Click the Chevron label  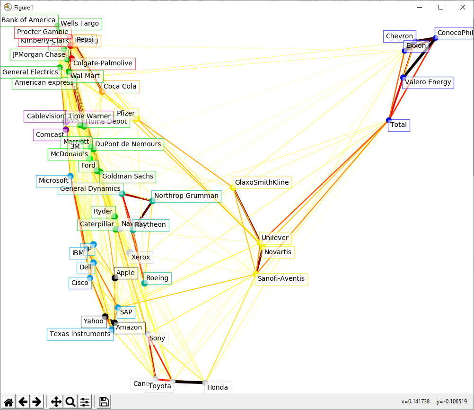click(x=400, y=36)
